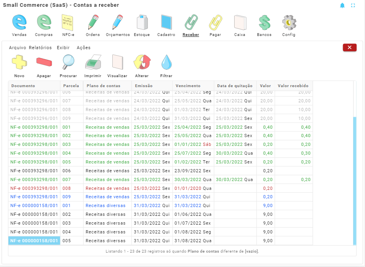
Task: Sort by Vencimento column header
Action: [187, 86]
